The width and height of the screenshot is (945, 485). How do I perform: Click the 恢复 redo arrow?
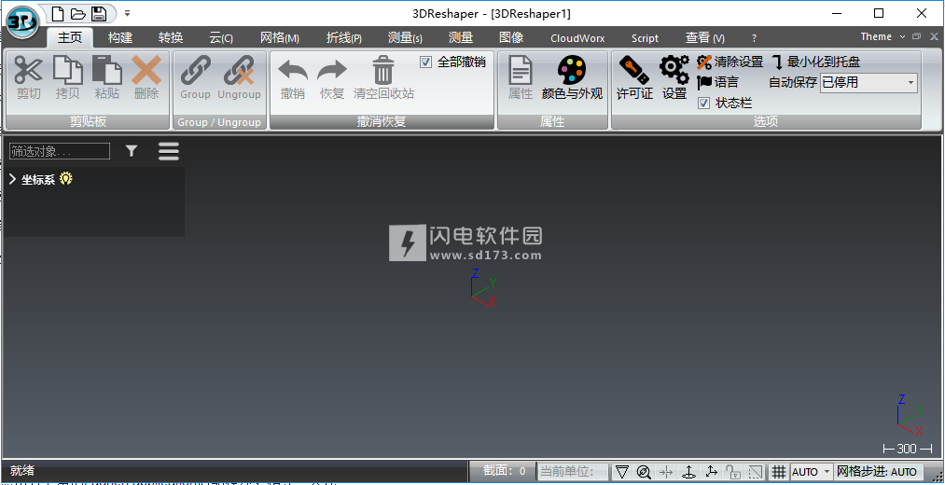(x=332, y=70)
